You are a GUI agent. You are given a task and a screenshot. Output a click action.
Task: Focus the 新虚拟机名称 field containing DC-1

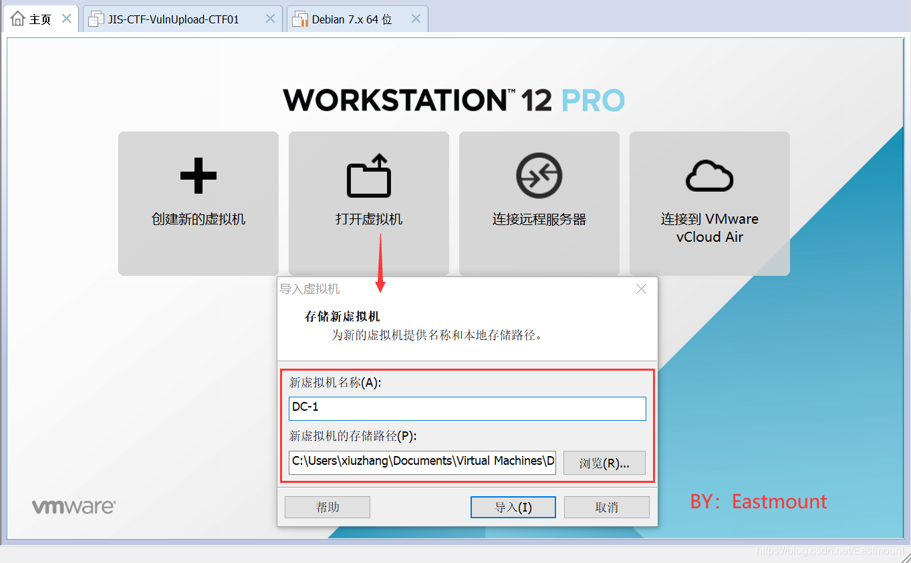468,409
